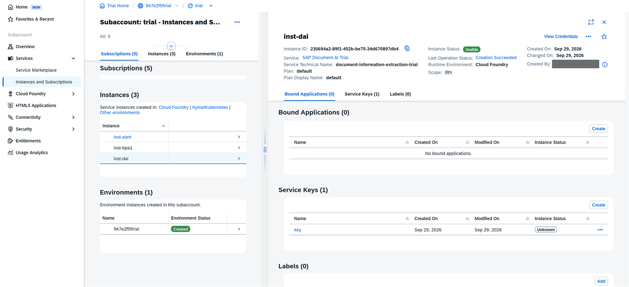Sort Bound Applications by Name column icon
This screenshot has height=287, width=629.
[x=407, y=142]
